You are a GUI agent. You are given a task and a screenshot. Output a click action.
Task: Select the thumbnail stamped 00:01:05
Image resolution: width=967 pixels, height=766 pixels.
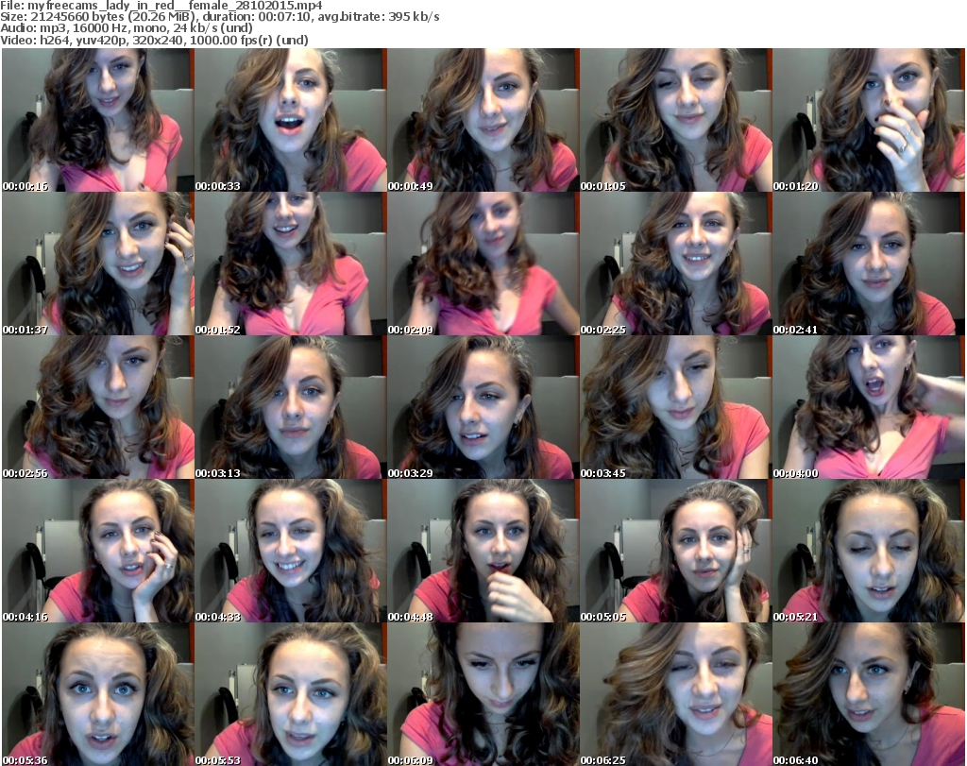tap(676, 120)
